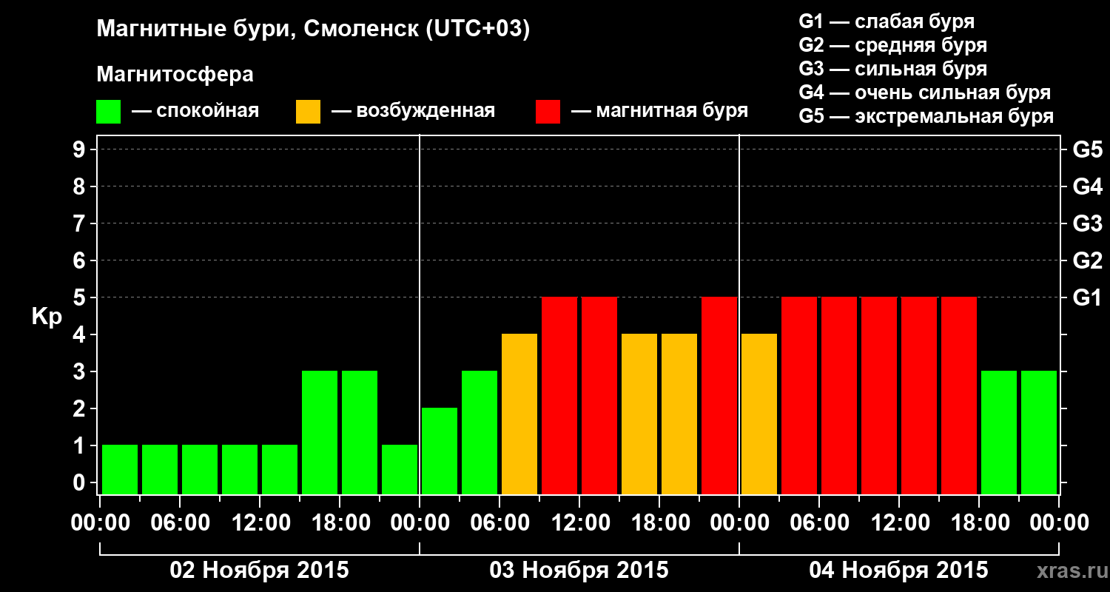
Task: Click the '— спокойная' legend label
Action: tap(195, 111)
